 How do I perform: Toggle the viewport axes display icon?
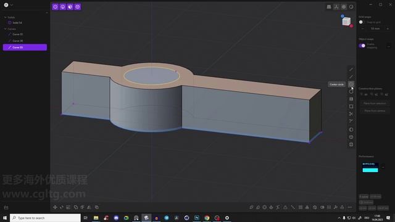click(336, 7)
